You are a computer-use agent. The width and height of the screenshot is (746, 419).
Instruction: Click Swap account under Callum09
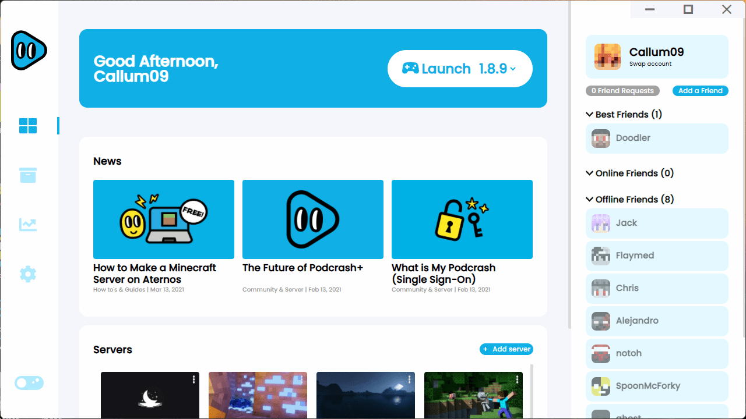click(650, 64)
